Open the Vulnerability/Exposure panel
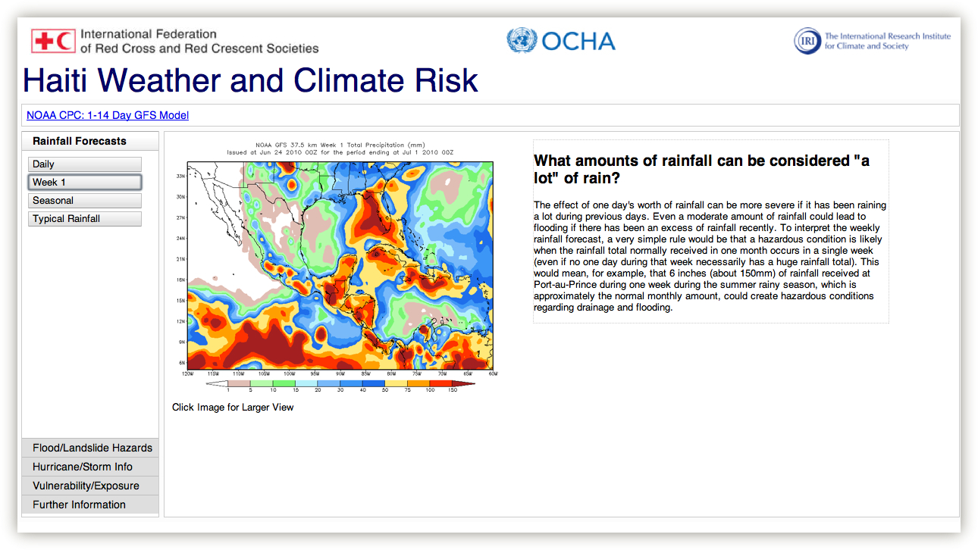The image size is (978, 550). pos(90,486)
